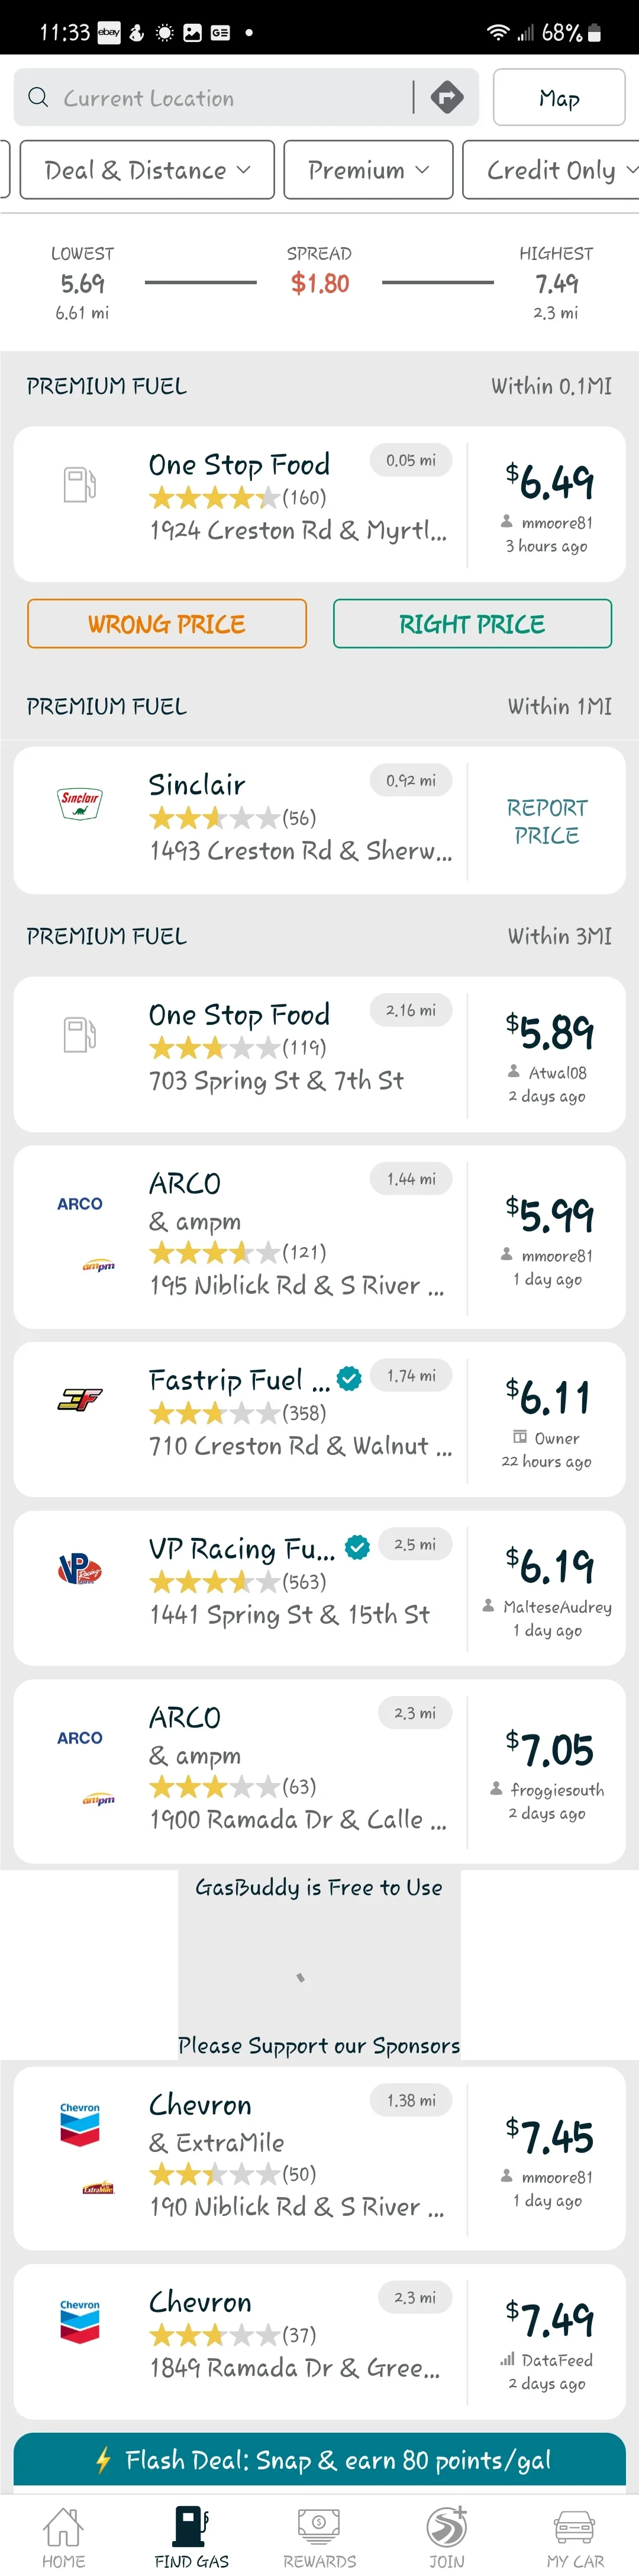The height and width of the screenshot is (2576, 639).
Task: Open the Flash Deal banner
Action: click(x=318, y=2460)
